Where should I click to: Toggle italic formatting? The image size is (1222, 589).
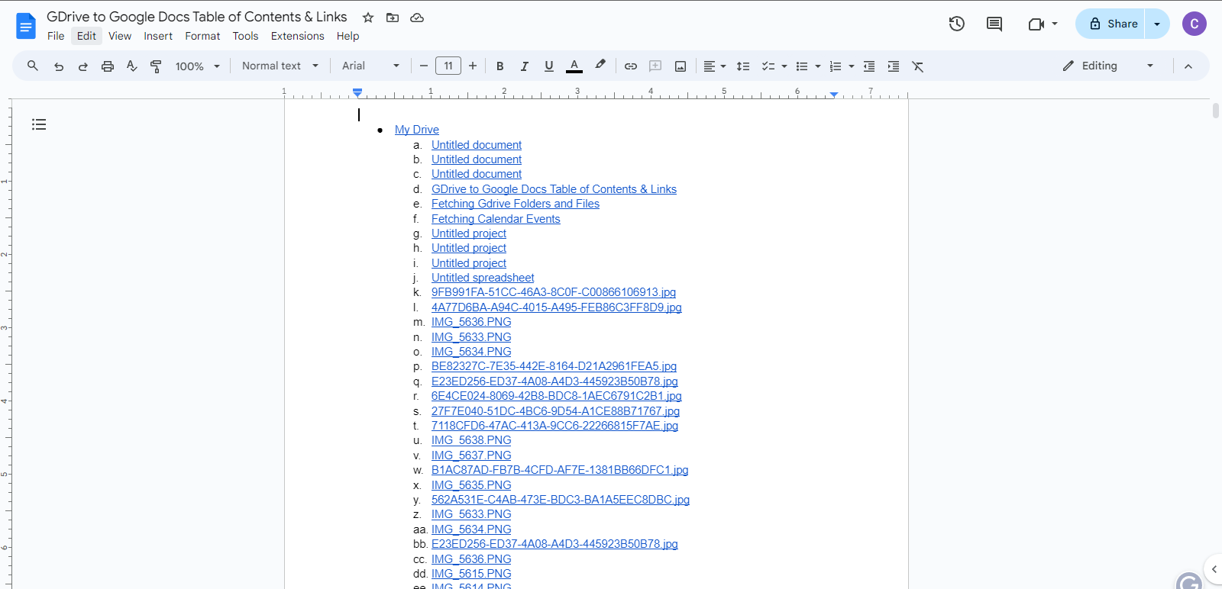coord(525,66)
